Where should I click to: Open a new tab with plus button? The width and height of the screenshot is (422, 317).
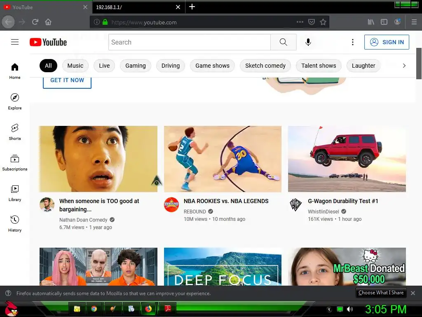tap(192, 7)
